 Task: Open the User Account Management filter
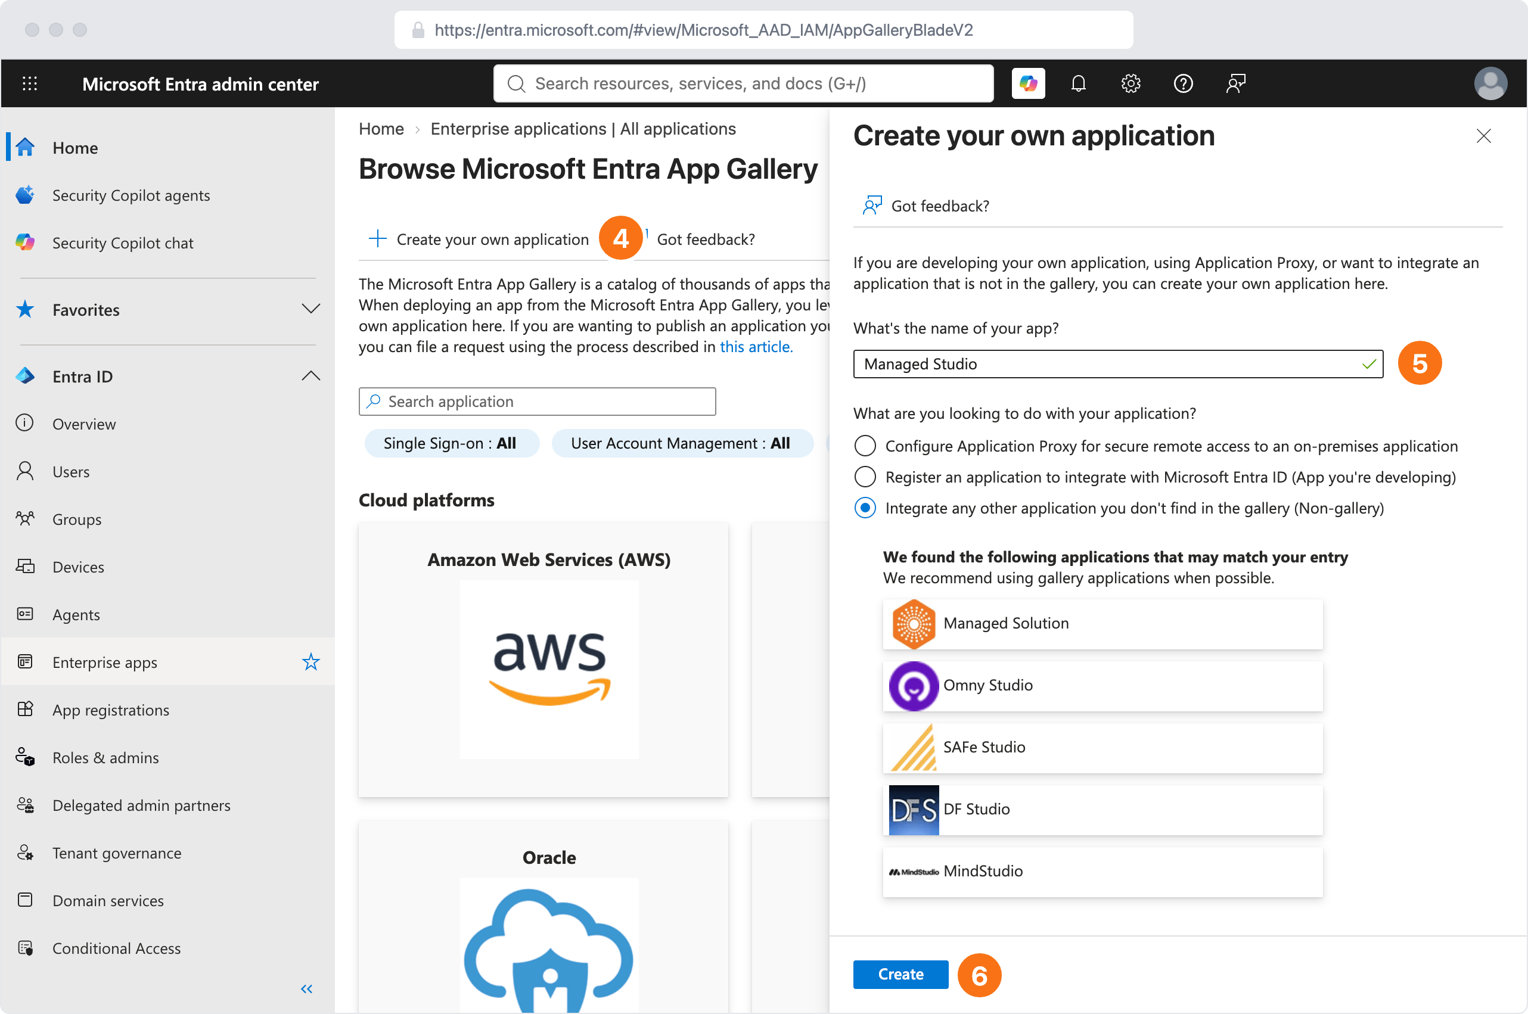click(x=682, y=443)
